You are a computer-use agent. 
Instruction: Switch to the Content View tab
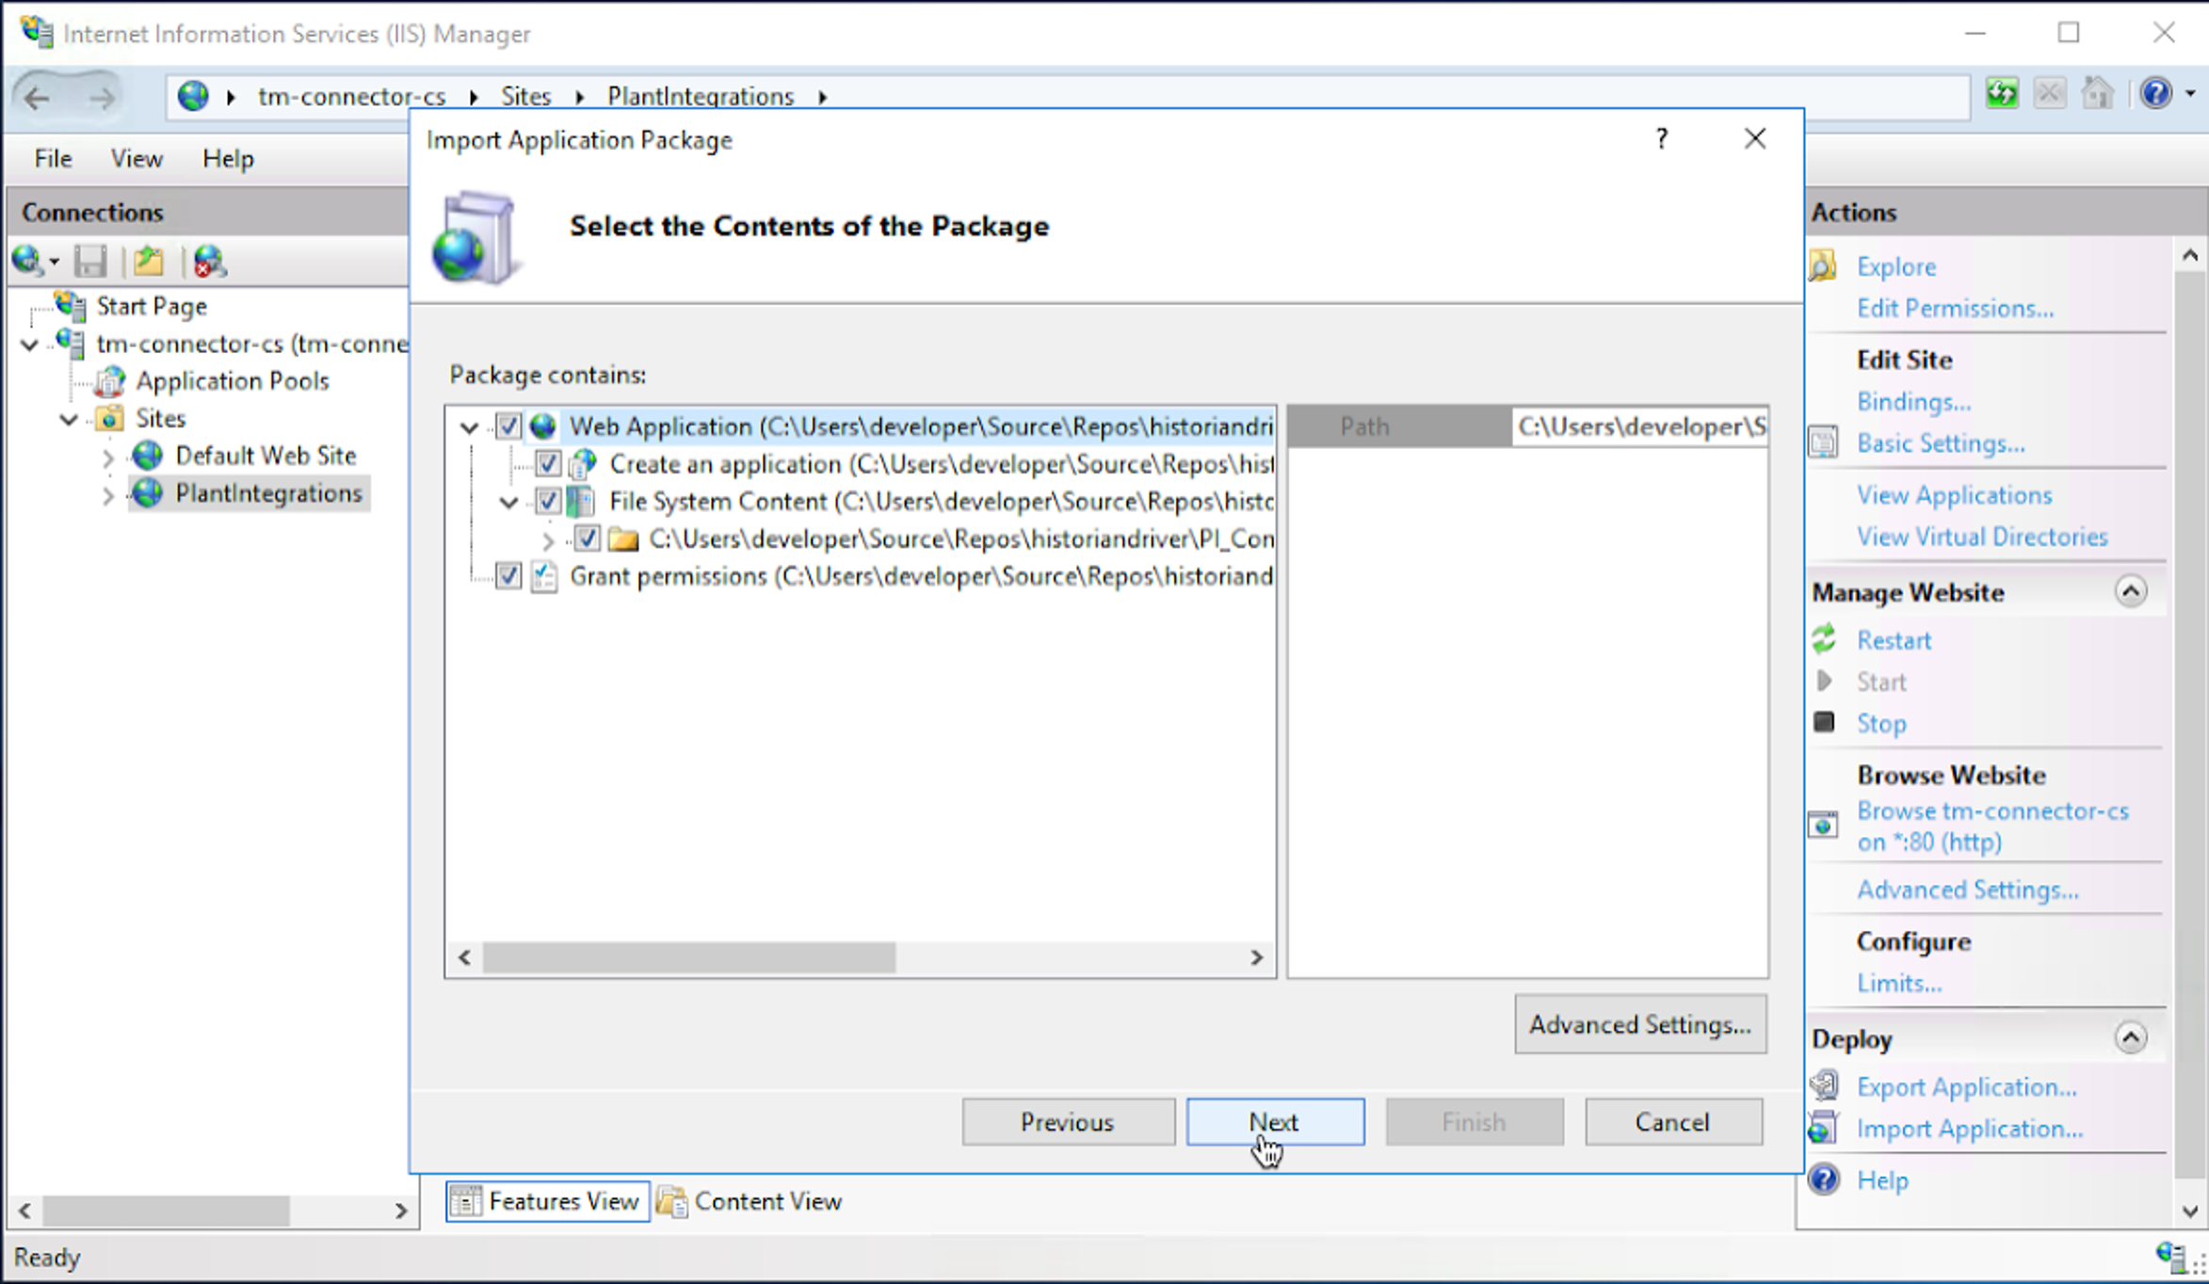click(x=750, y=1201)
